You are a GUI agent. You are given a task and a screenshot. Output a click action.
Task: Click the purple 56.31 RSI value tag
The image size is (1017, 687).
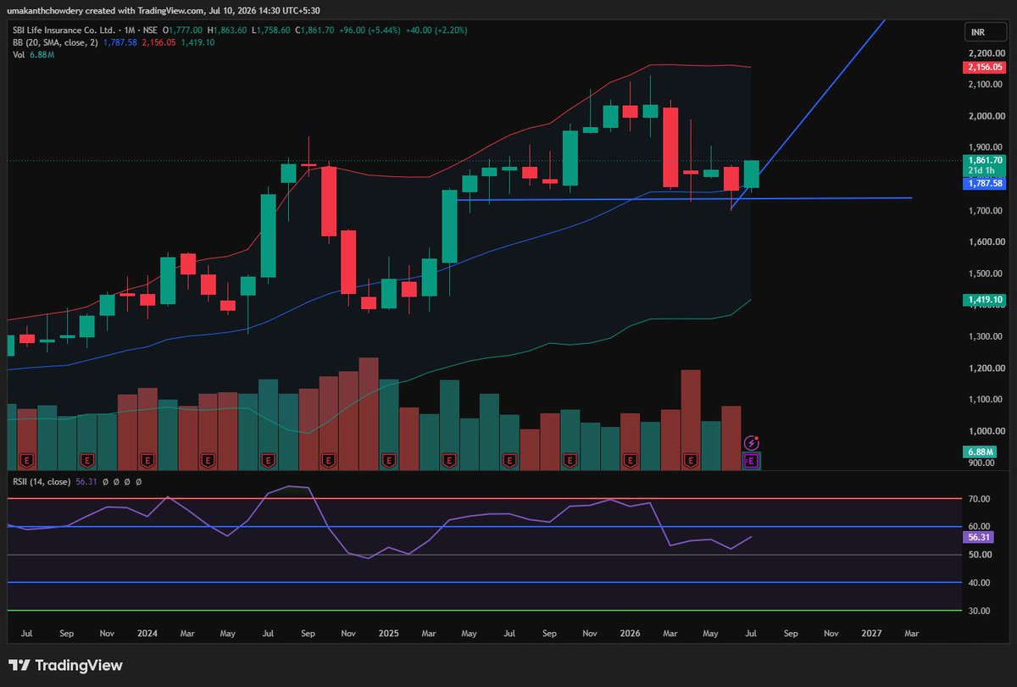[x=977, y=537]
